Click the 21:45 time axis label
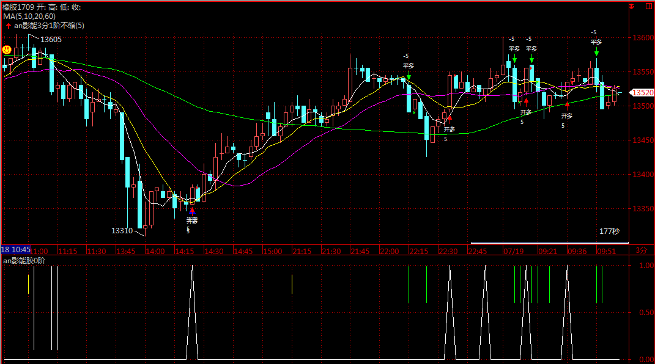Screen dimensions: 655x364 tap(360, 252)
